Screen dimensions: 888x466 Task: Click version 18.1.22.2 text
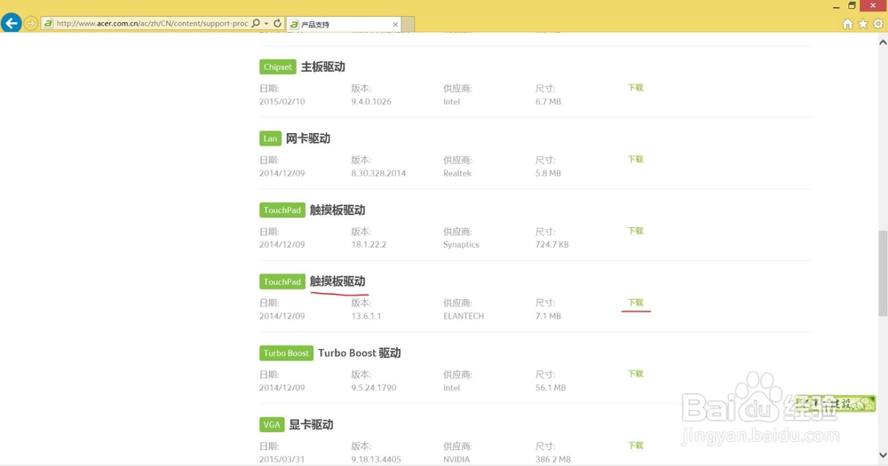(369, 245)
